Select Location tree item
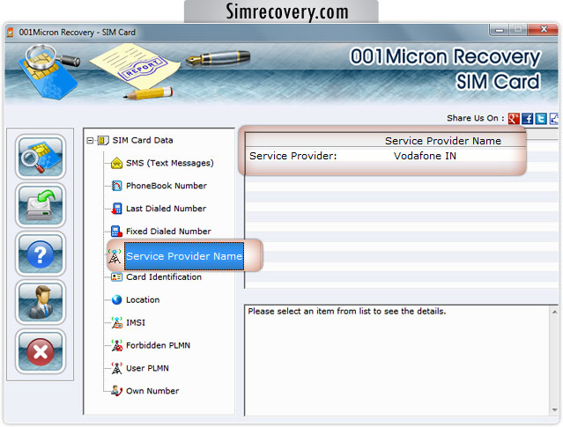 click(x=143, y=300)
